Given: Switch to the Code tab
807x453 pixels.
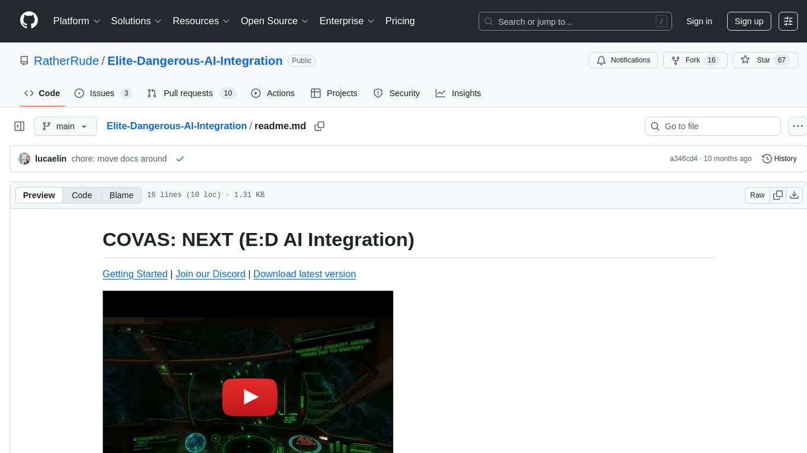Looking at the screenshot, I should 42,93.
